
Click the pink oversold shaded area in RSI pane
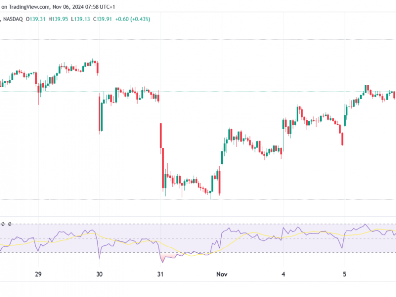pyautogui.click(x=168, y=256)
